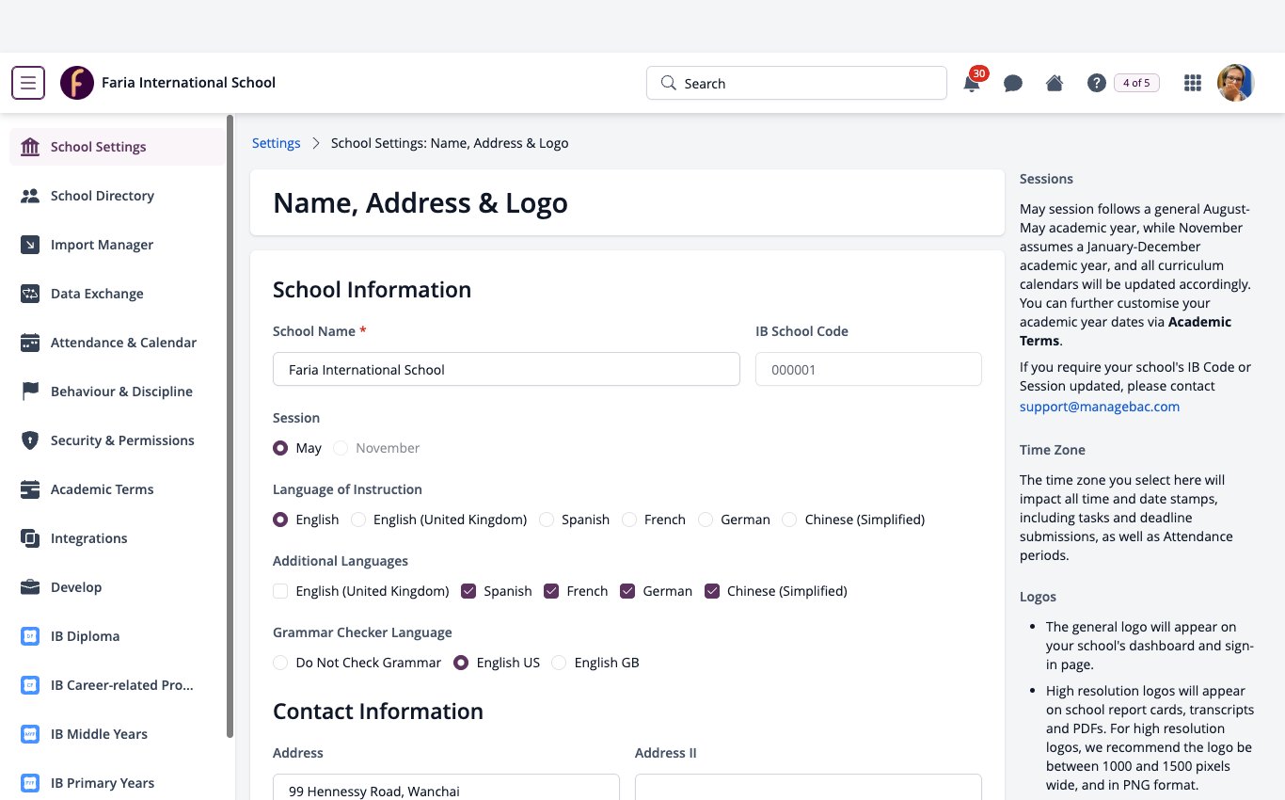Select the May session radio button
Screen dimensions: 1285x800
click(280, 448)
